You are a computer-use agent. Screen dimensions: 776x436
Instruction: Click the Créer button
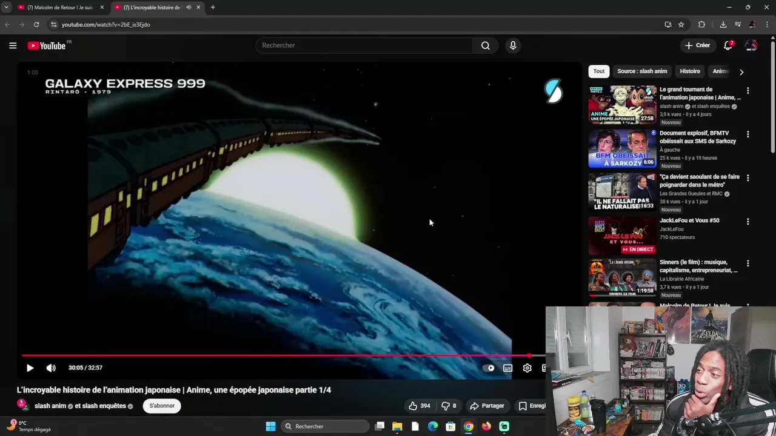tap(697, 45)
